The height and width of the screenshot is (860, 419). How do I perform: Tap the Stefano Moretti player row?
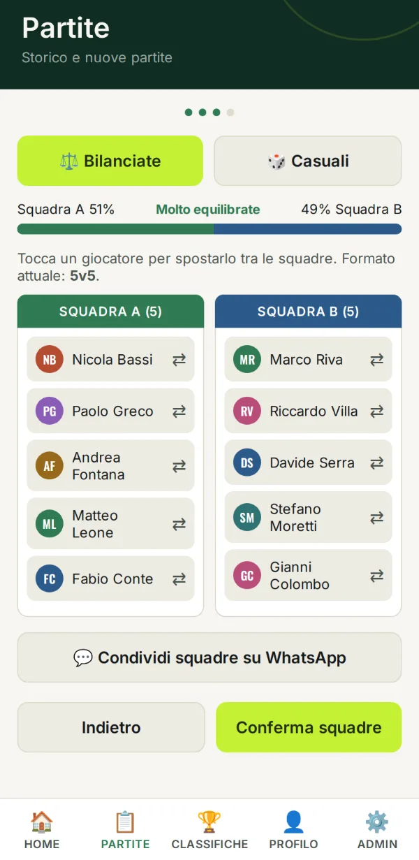click(308, 518)
